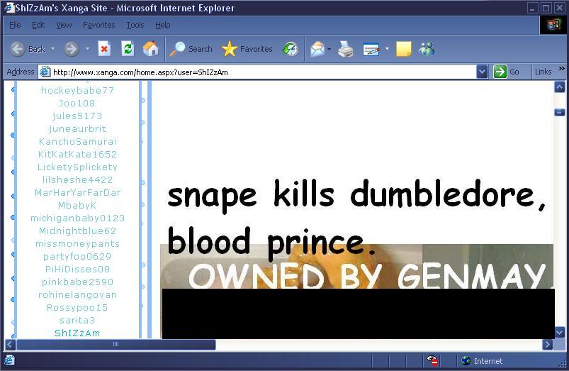Open the Messenger people icon
The height and width of the screenshot is (371, 569).
tap(427, 49)
